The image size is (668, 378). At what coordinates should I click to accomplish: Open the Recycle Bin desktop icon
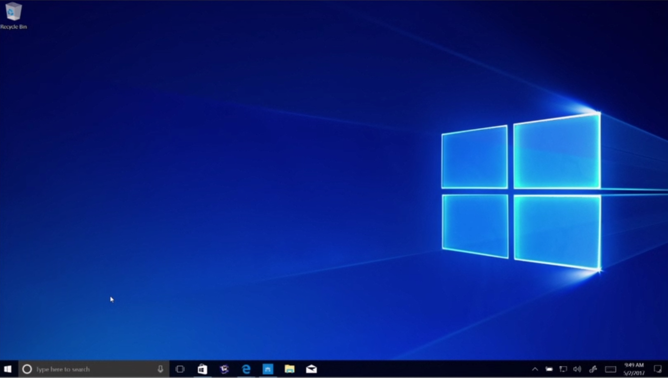pyautogui.click(x=13, y=15)
